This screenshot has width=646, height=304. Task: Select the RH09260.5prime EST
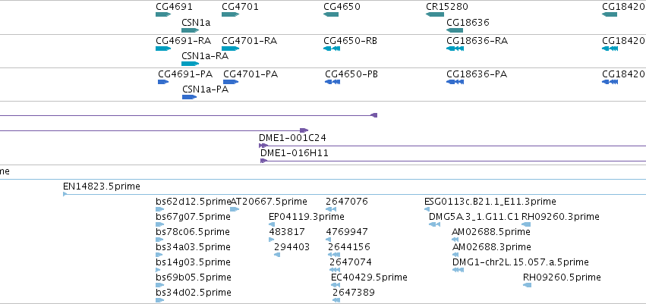tap(527, 286)
